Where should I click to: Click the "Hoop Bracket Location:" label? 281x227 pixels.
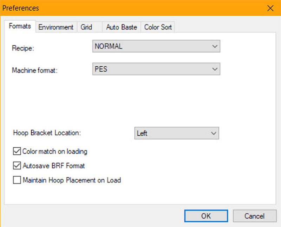(47, 133)
